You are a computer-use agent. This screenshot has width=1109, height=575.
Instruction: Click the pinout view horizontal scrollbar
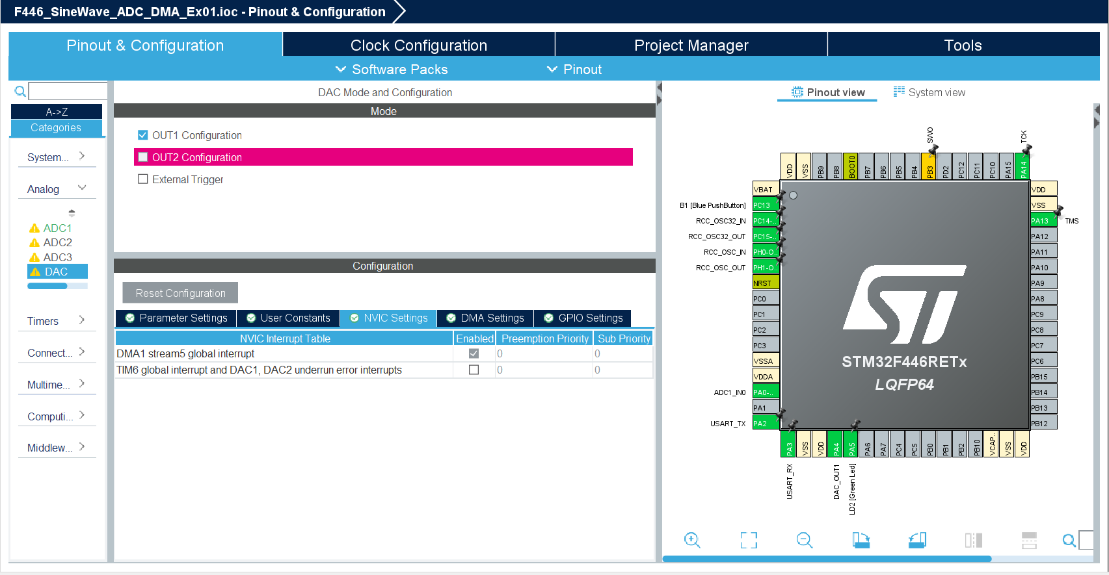827,559
